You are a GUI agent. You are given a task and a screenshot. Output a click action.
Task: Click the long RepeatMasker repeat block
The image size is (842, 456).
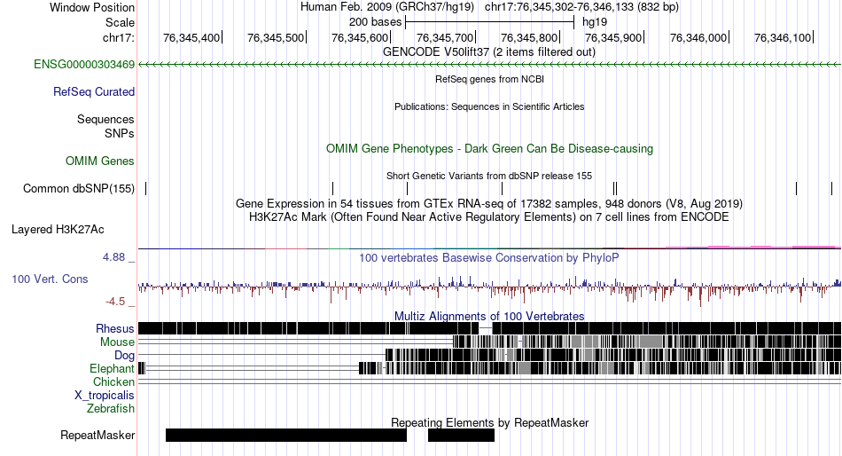pyautogui.click(x=286, y=435)
